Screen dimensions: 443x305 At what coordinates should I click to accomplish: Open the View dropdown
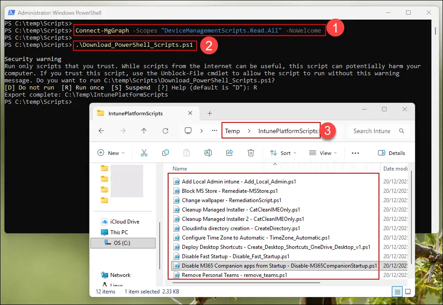click(x=323, y=153)
